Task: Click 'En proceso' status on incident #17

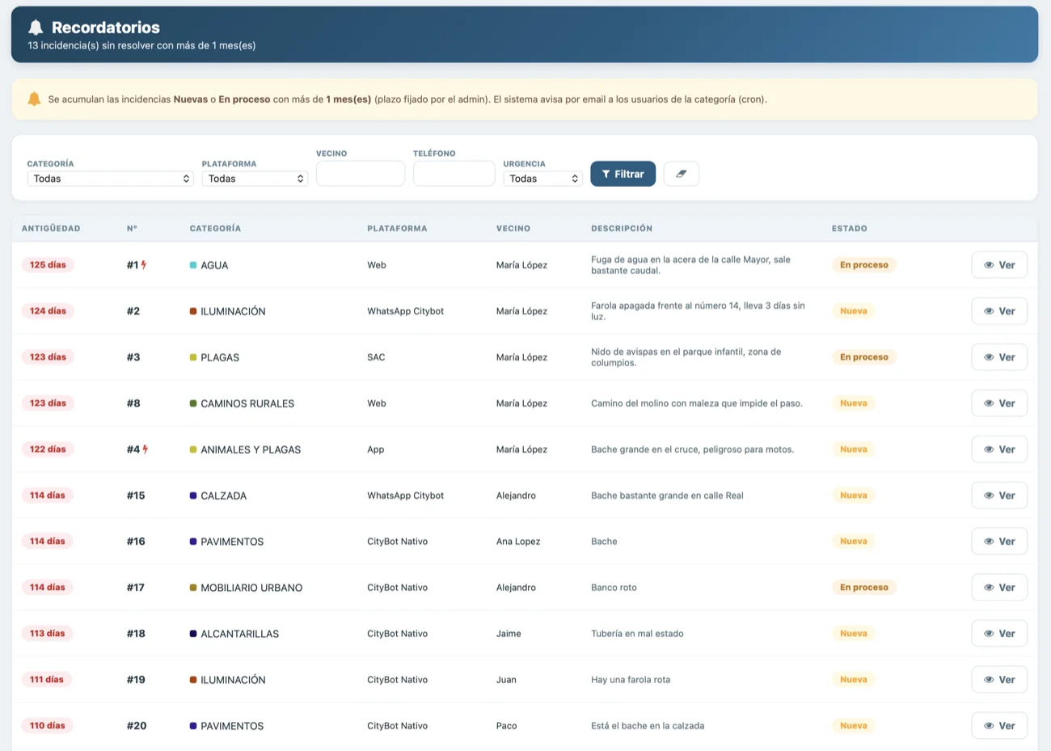Action: coord(864,588)
